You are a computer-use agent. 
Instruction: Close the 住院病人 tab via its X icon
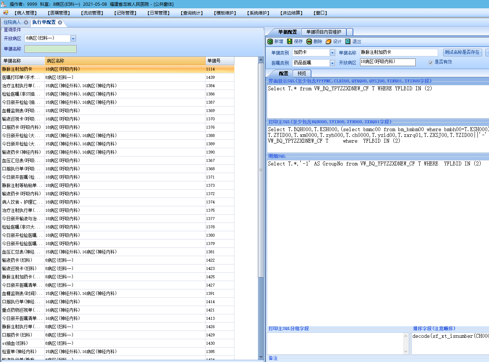point(26,22)
